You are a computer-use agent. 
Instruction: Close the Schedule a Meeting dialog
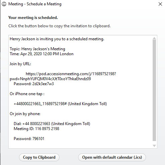160,4
